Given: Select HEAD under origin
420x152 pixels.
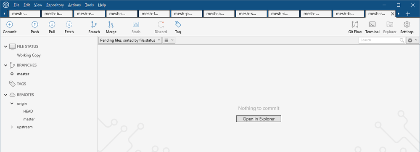Looking at the screenshot, I should [28, 111].
